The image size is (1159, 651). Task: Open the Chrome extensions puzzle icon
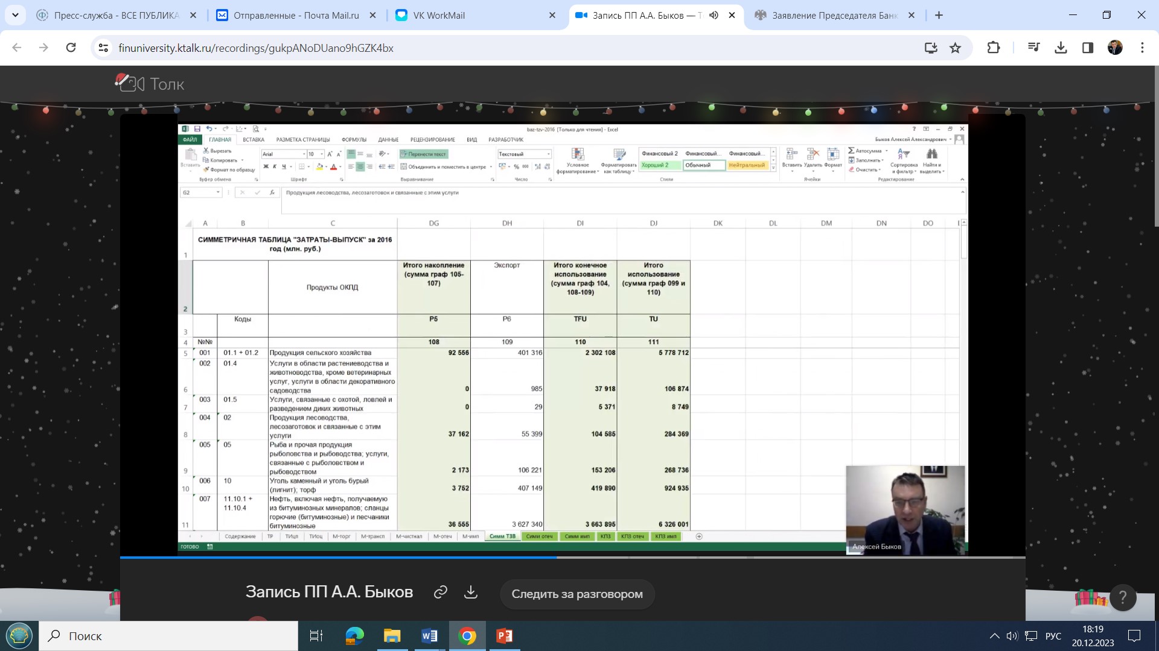click(993, 48)
